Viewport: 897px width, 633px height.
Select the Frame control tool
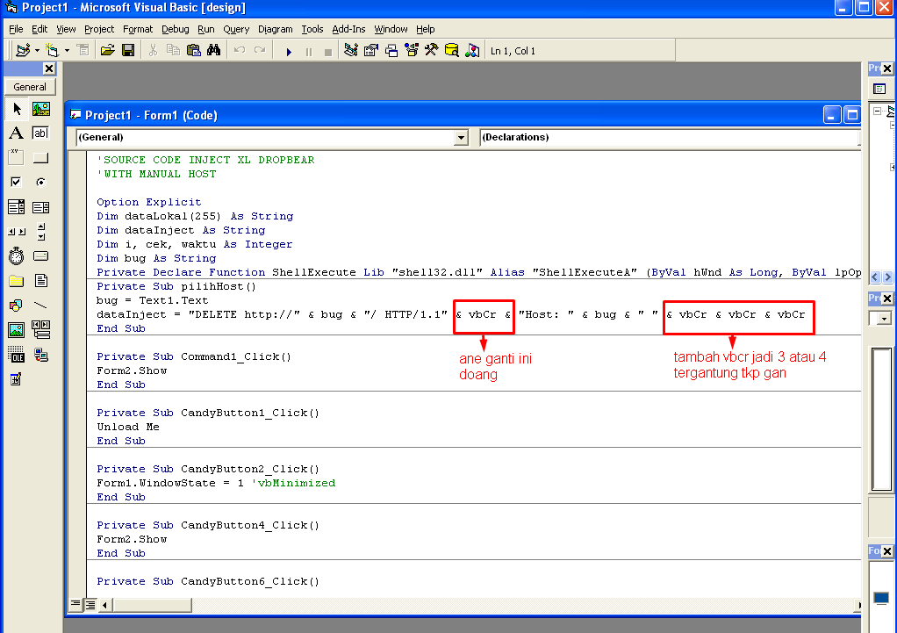17,157
